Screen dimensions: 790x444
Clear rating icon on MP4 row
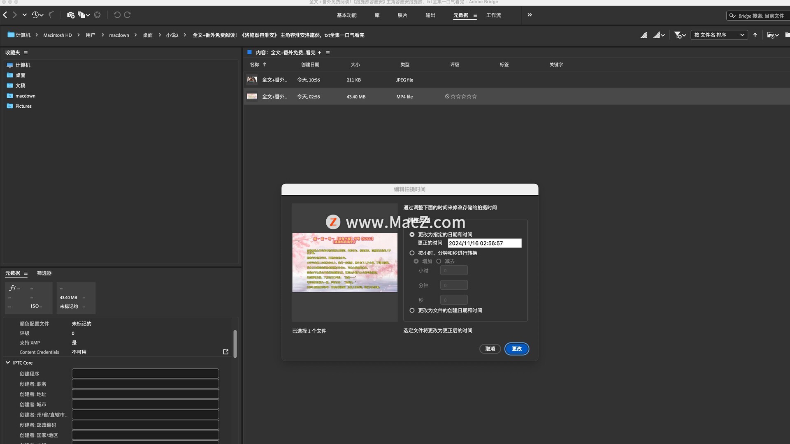pyautogui.click(x=447, y=97)
